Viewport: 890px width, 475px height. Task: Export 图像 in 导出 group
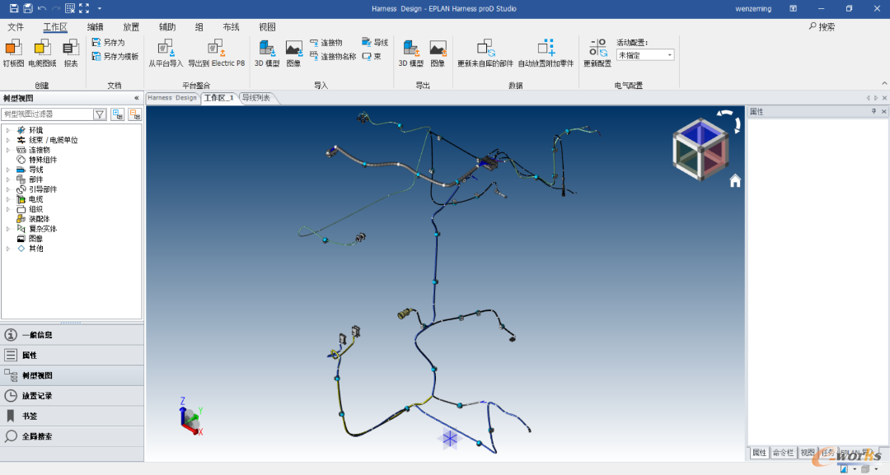pos(438,54)
